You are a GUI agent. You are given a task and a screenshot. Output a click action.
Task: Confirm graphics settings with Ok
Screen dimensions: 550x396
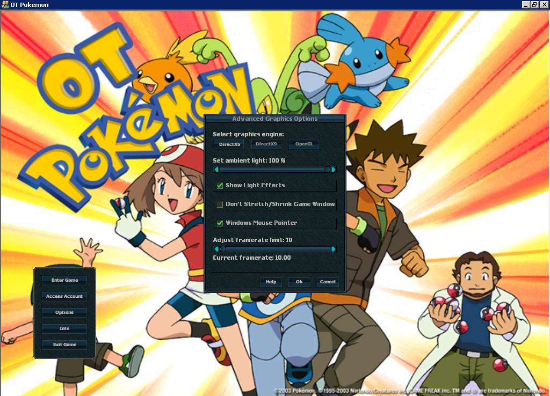coord(299,282)
